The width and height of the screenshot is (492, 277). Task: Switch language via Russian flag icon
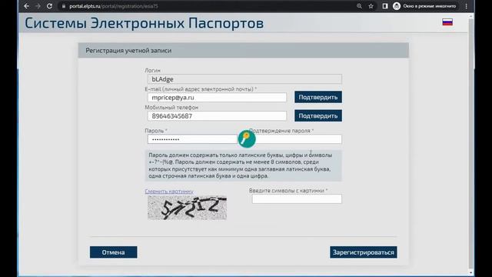447,22
